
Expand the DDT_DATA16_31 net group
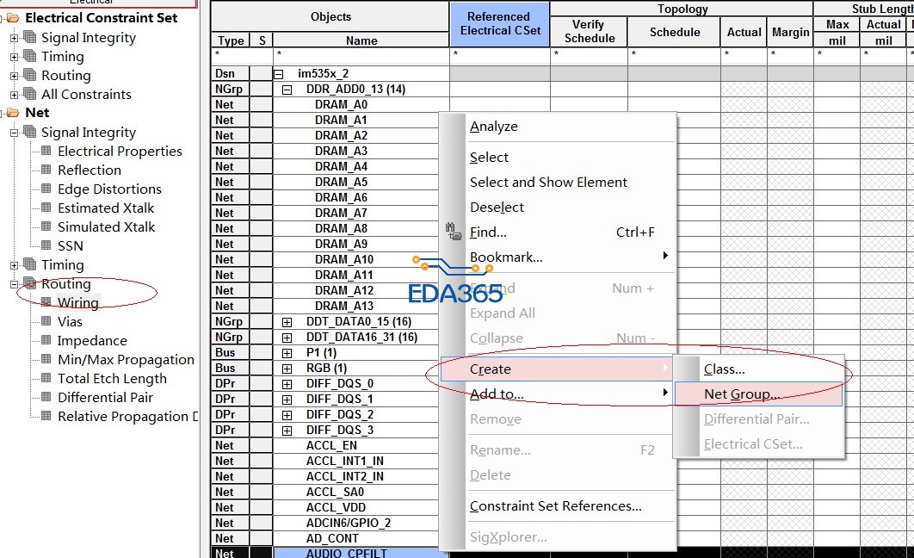click(x=287, y=338)
